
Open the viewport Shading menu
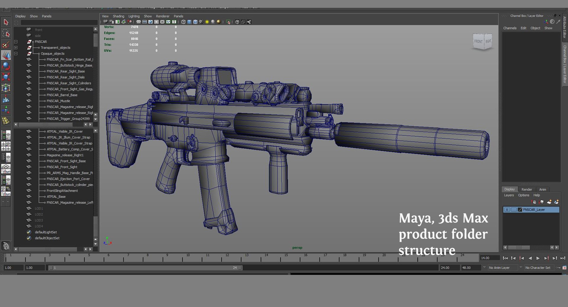click(x=118, y=16)
